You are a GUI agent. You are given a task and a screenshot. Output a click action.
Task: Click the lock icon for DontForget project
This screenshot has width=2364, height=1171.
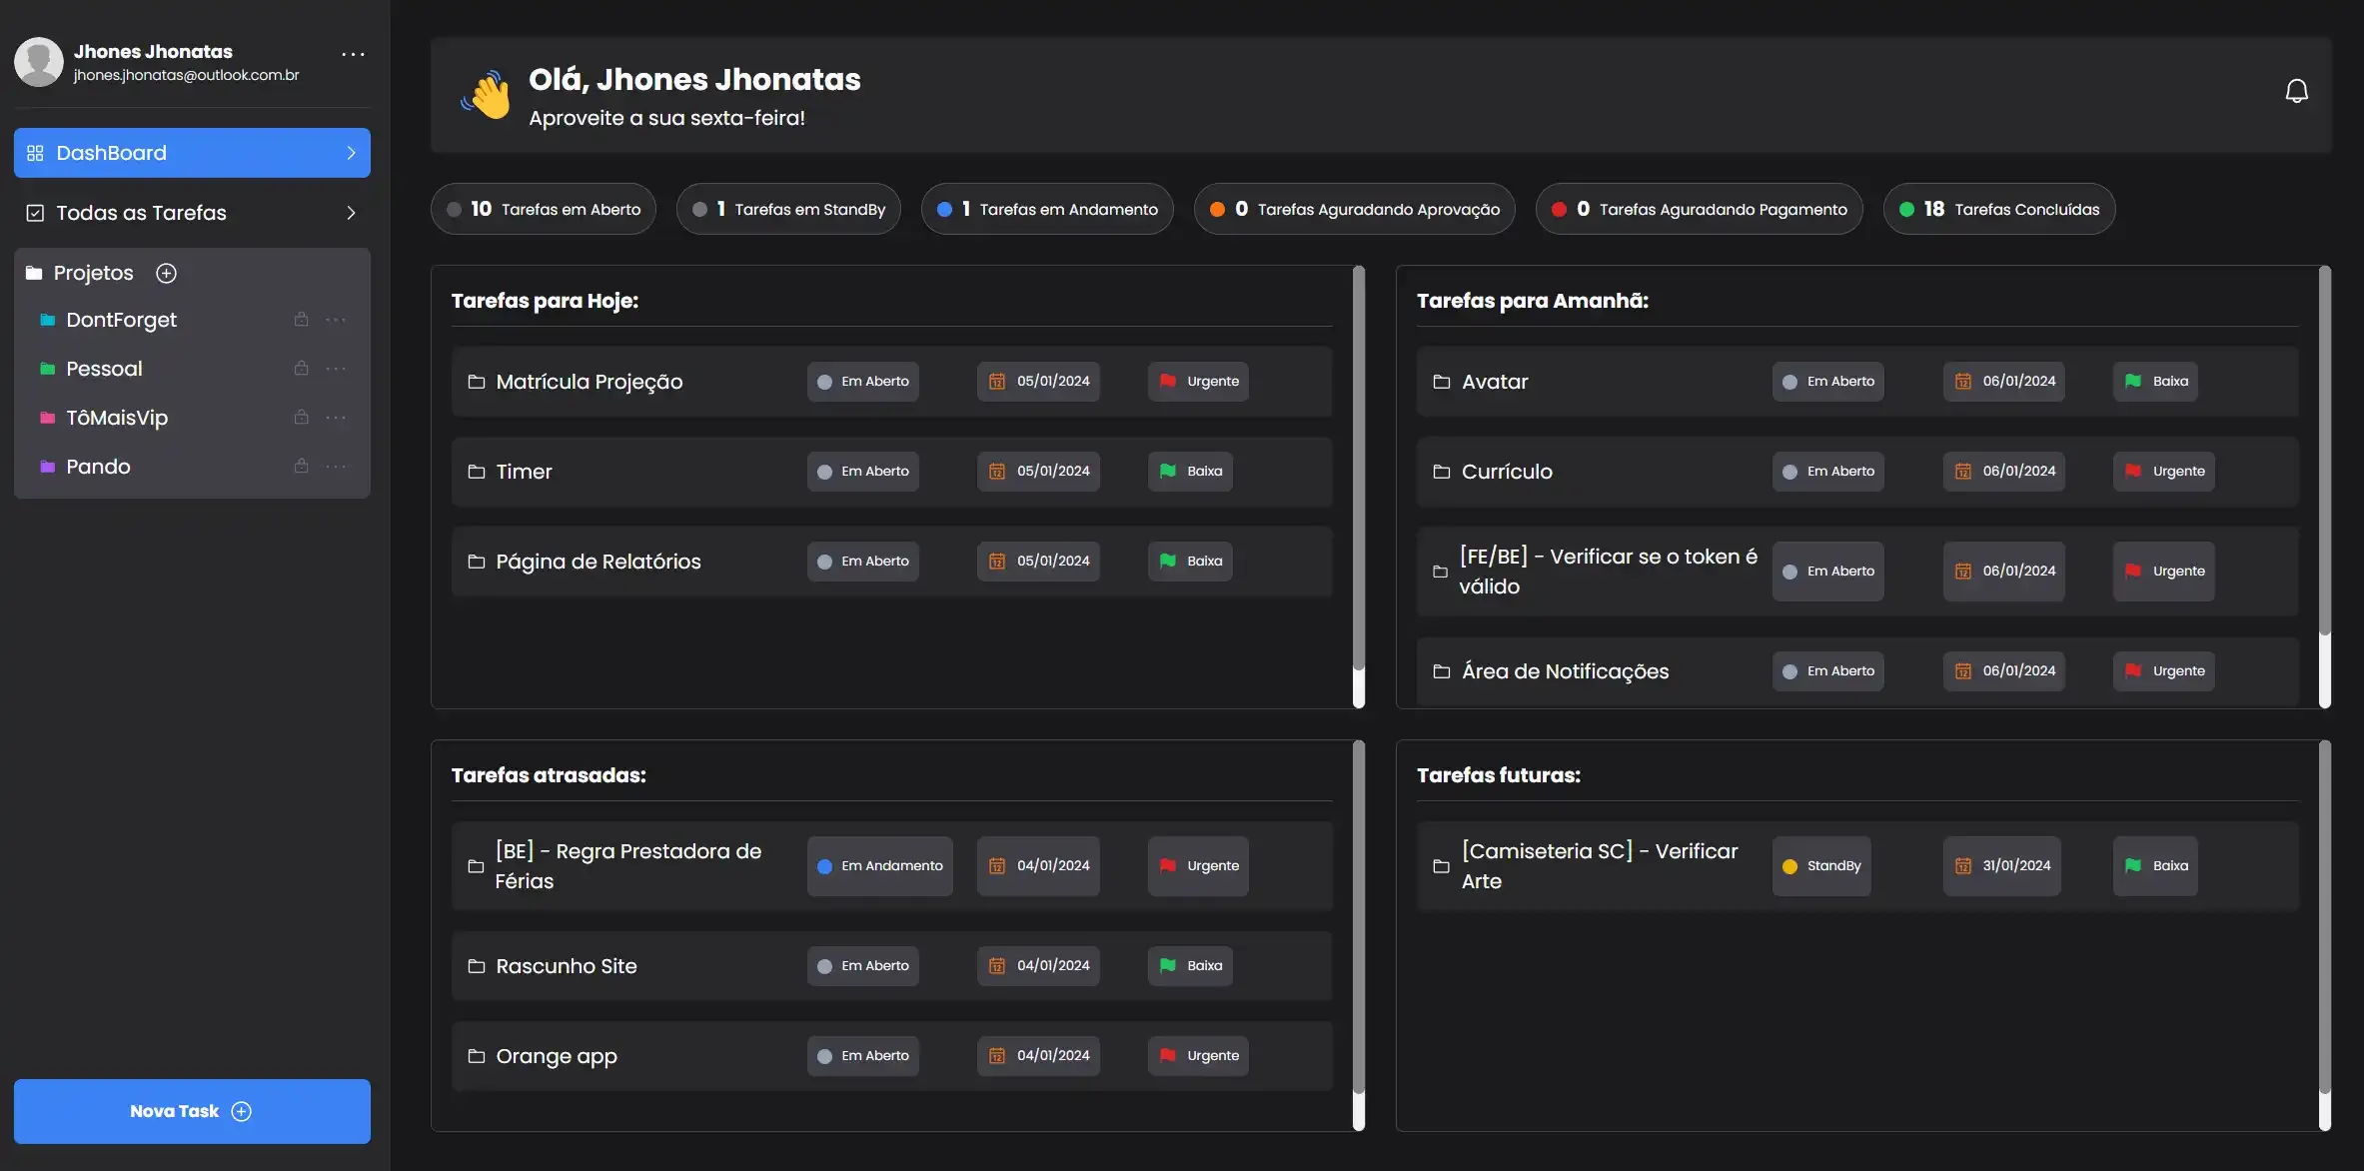pos(301,320)
